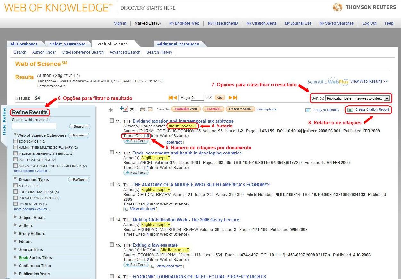Check MEDICINE GENERAL INTERNAL box

(15, 153)
